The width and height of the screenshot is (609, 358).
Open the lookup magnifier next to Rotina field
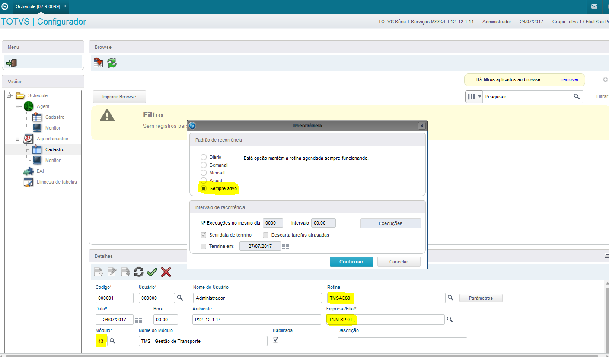(450, 298)
